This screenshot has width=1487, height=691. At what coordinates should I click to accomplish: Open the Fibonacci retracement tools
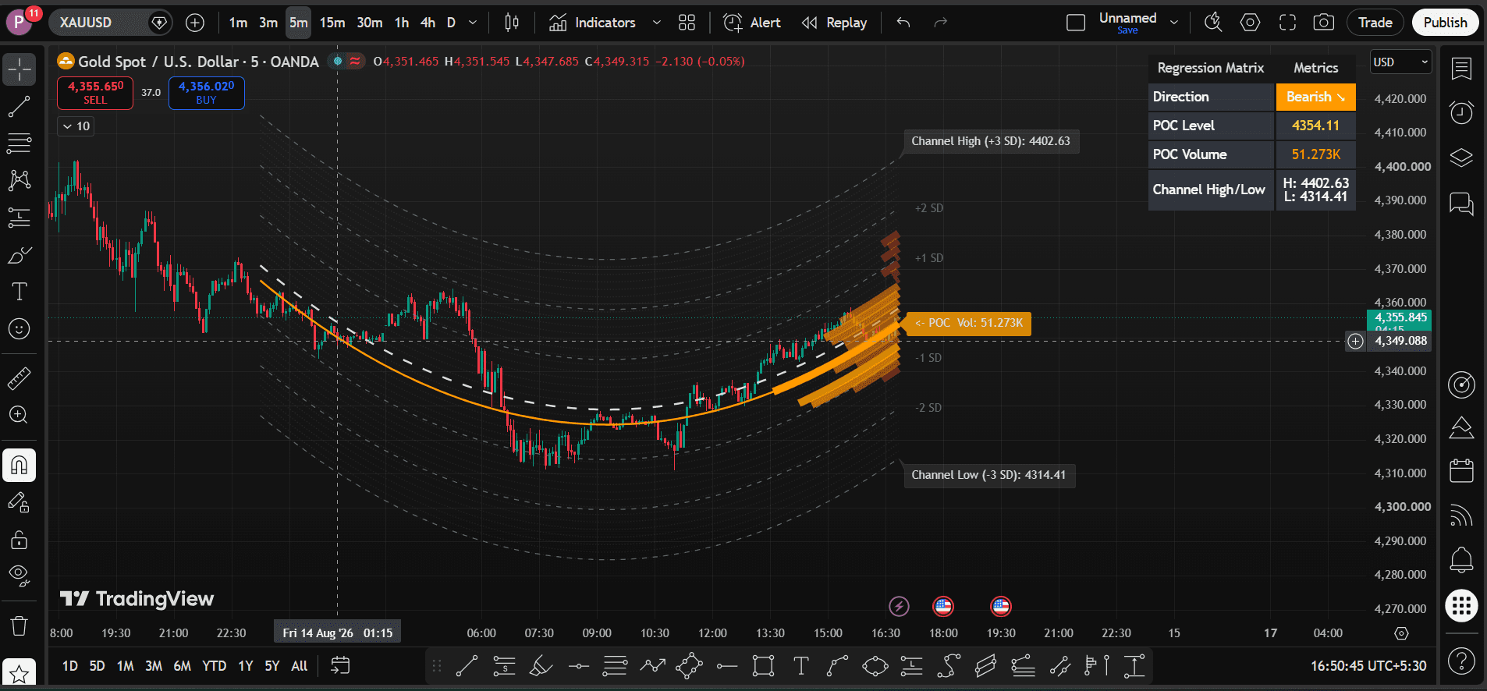click(20, 144)
